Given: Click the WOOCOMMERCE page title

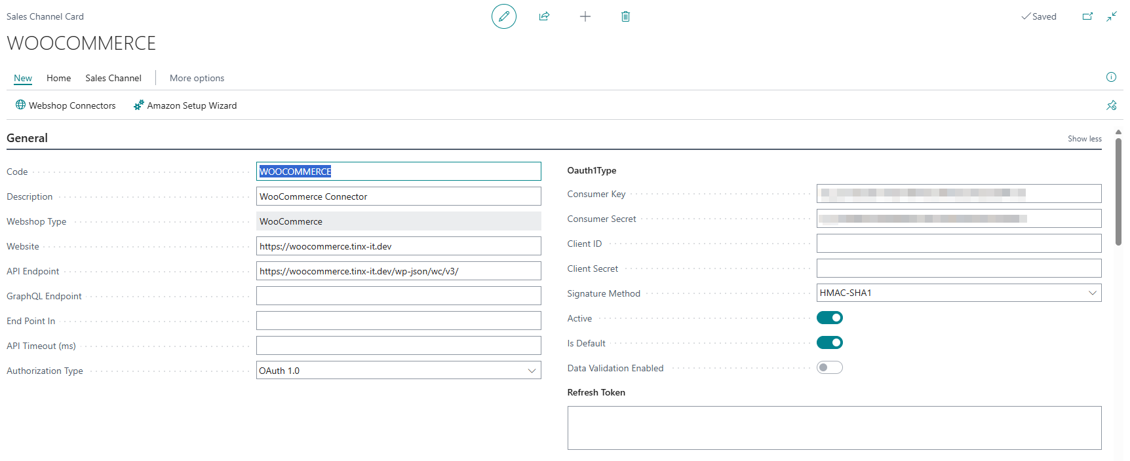Looking at the screenshot, I should 81,43.
